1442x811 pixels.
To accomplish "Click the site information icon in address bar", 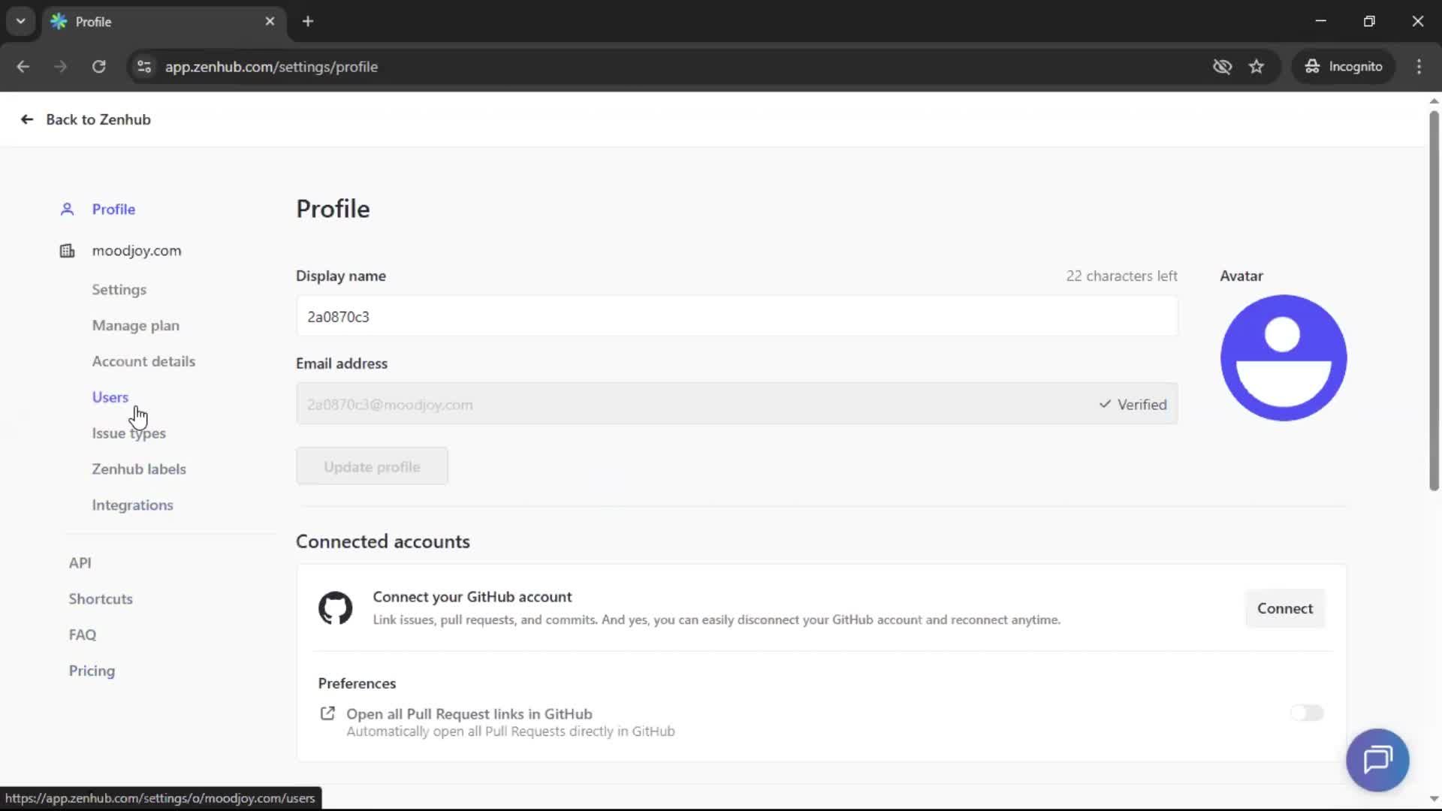I will pyautogui.click(x=143, y=67).
